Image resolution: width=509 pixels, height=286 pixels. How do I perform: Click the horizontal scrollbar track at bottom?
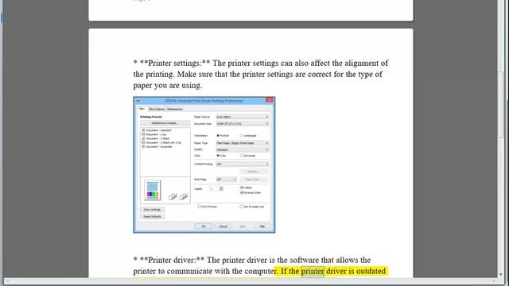pyautogui.click(x=250, y=281)
